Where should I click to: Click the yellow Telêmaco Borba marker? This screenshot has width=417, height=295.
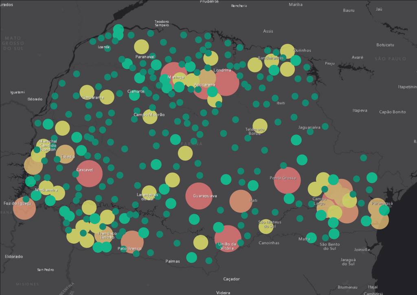pos(260,126)
